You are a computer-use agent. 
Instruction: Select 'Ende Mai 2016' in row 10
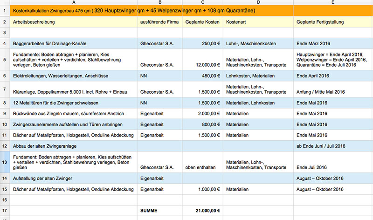333,124
